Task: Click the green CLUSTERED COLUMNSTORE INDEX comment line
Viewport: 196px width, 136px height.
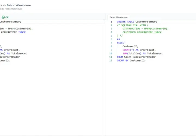Action: 142,32
